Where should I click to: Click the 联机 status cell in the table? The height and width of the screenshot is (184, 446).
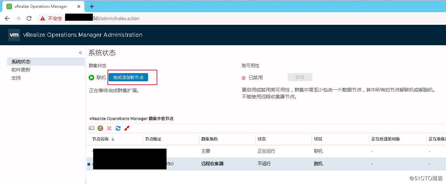(x=318, y=151)
